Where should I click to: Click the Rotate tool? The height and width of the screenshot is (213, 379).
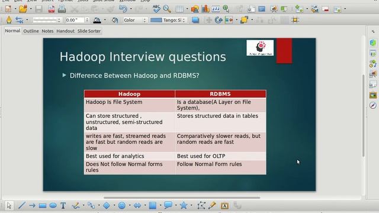[219, 20]
